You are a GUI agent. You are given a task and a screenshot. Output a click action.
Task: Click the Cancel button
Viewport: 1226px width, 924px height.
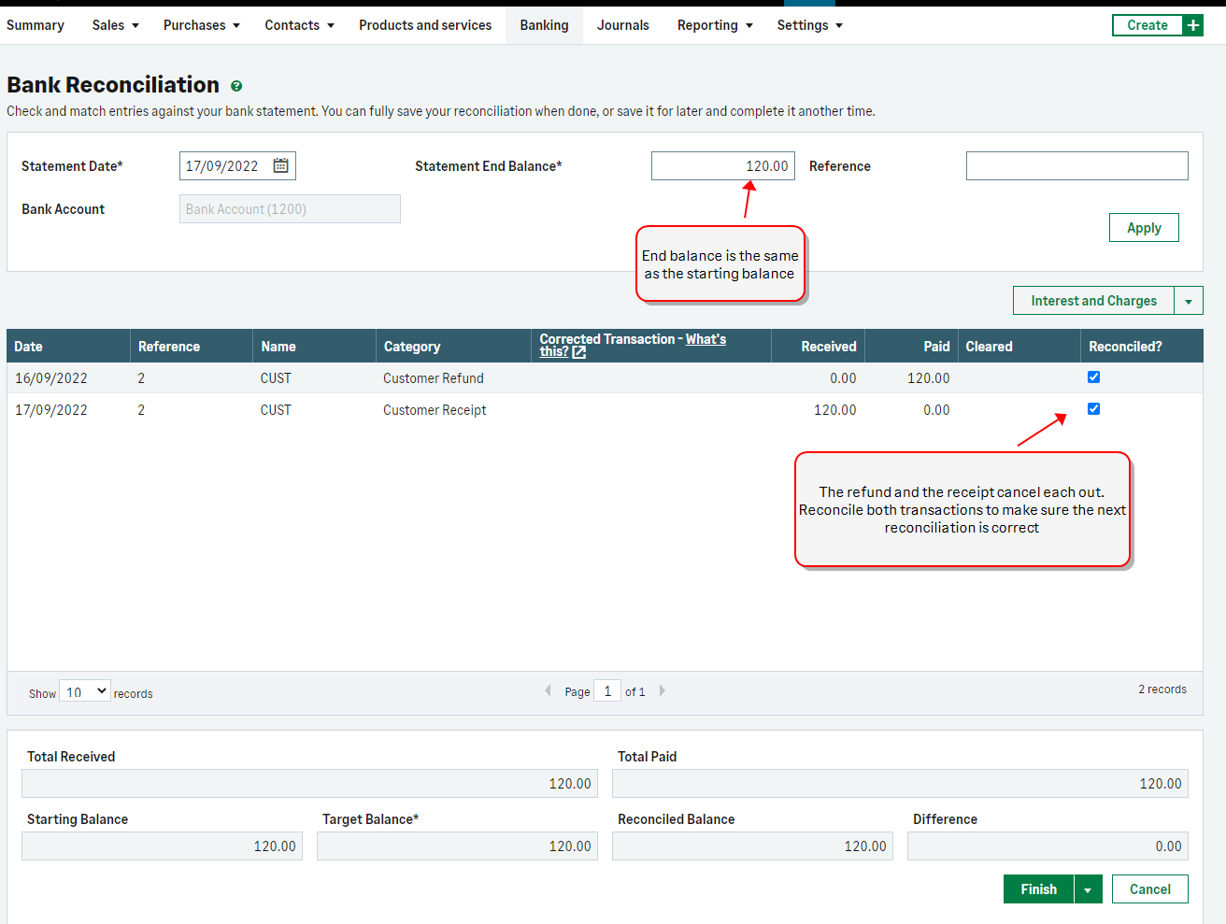(1149, 889)
